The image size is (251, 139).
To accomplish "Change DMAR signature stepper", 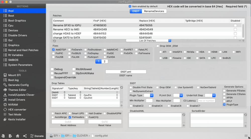I will [x=65, y=92].
